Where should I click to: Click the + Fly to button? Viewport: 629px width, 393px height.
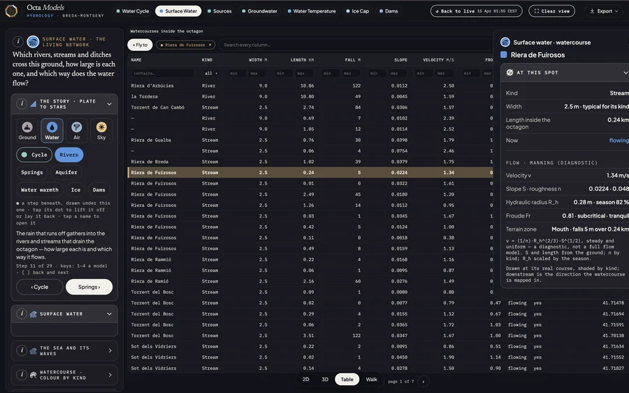pyautogui.click(x=140, y=45)
